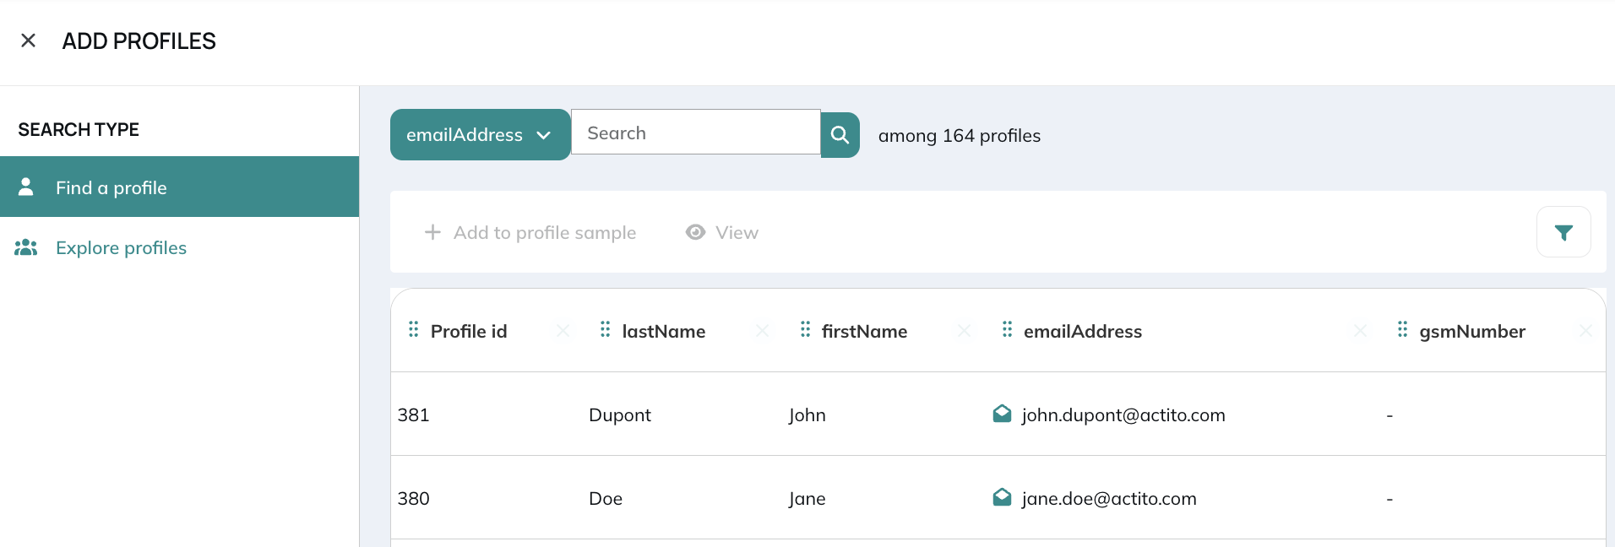Screen dimensions: 1615x547
Task: Remove the emailAddress column
Action: [1360, 331]
